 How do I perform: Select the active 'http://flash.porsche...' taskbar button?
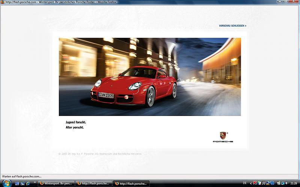coord(131,184)
